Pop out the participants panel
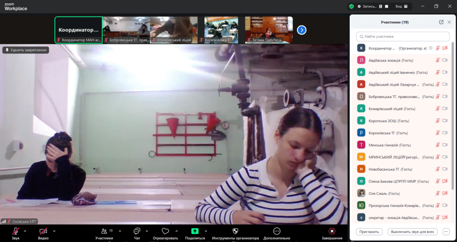457x242 pixels. click(441, 22)
